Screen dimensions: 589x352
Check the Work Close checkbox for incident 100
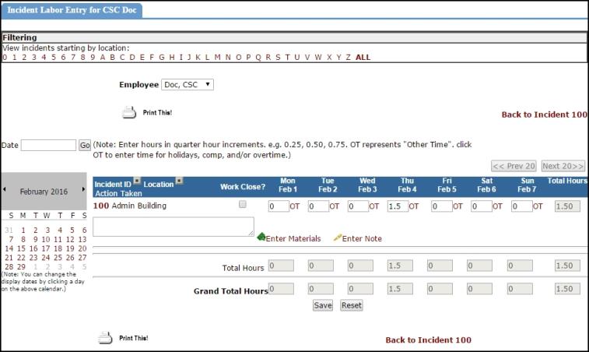pyautogui.click(x=243, y=204)
